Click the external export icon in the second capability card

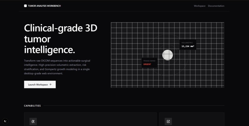point(168,121)
